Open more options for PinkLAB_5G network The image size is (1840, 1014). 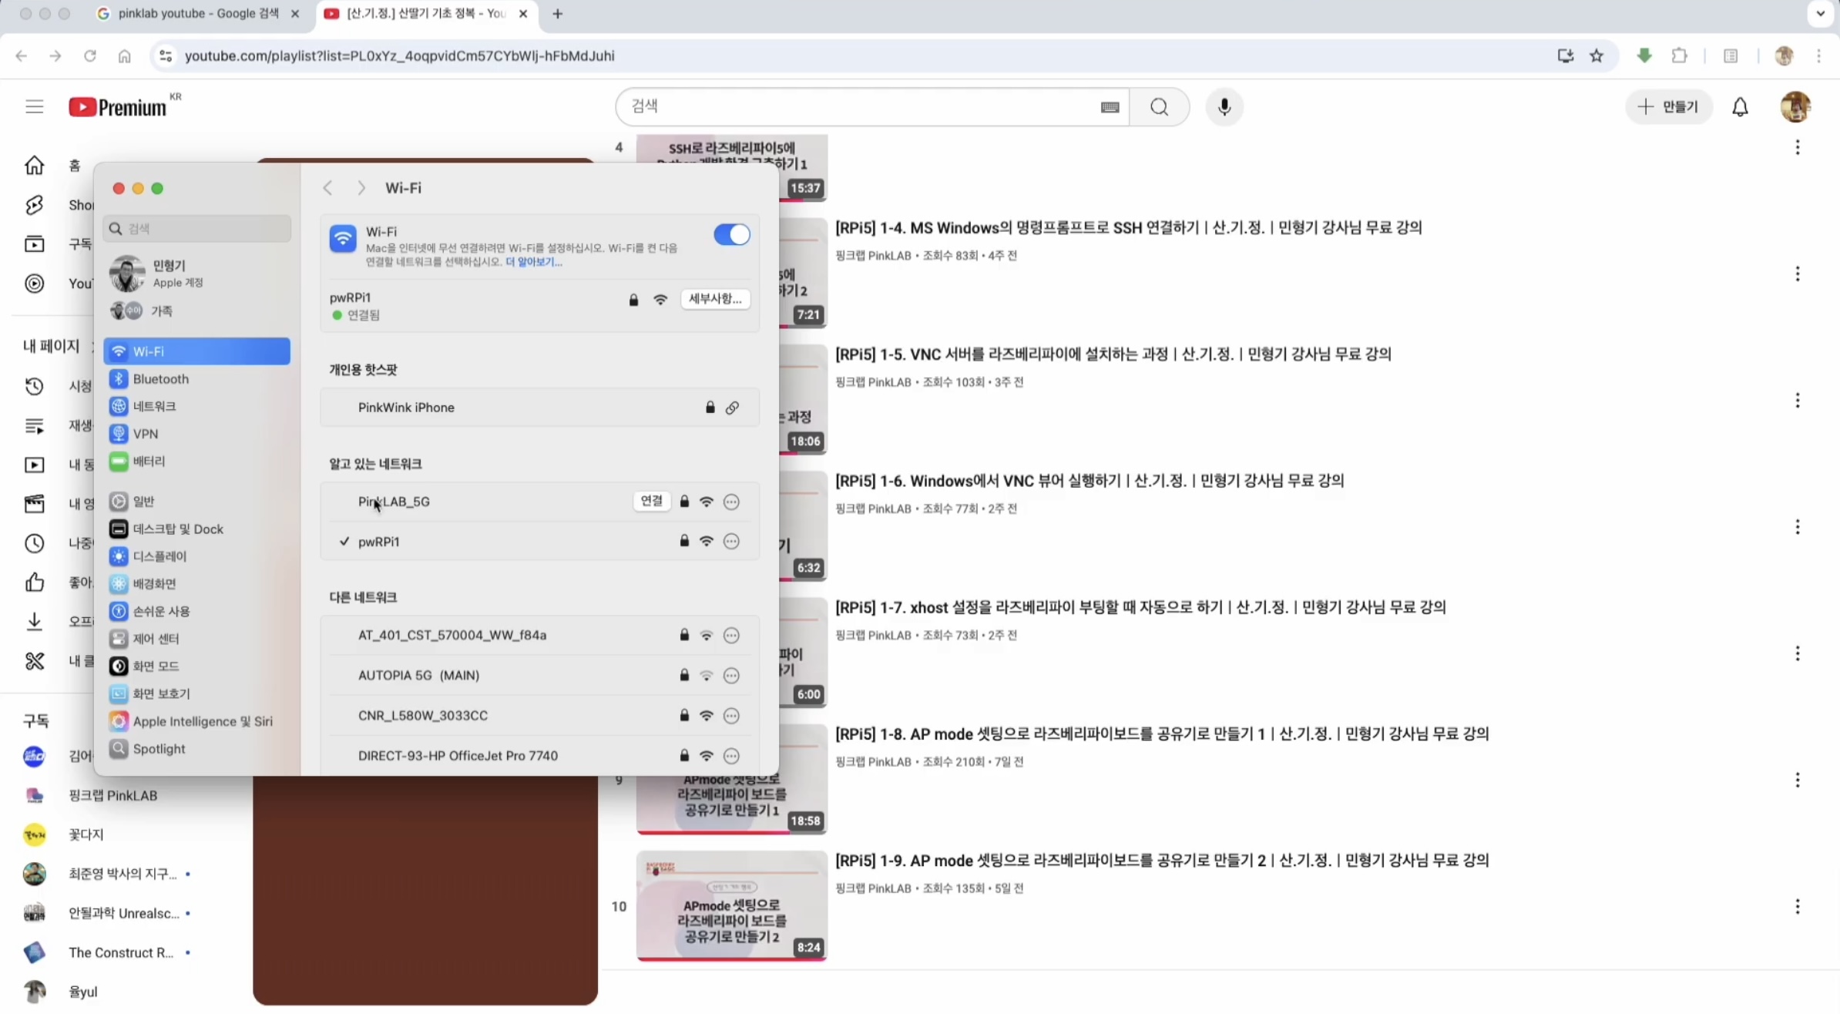(x=731, y=502)
